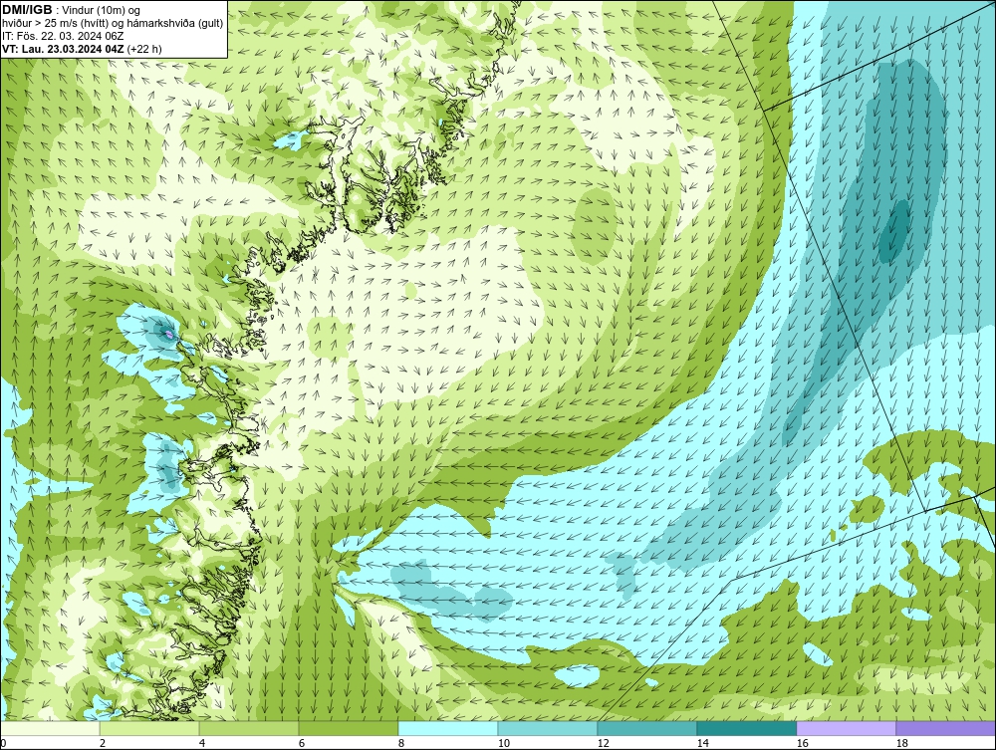Click the 0-2 m/s palest legend swatch
The height and width of the screenshot is (750, 996).
(x=50, y=728)
